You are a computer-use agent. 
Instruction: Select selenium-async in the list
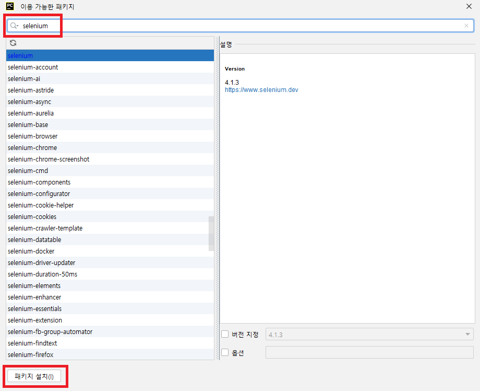click(110, 101)
